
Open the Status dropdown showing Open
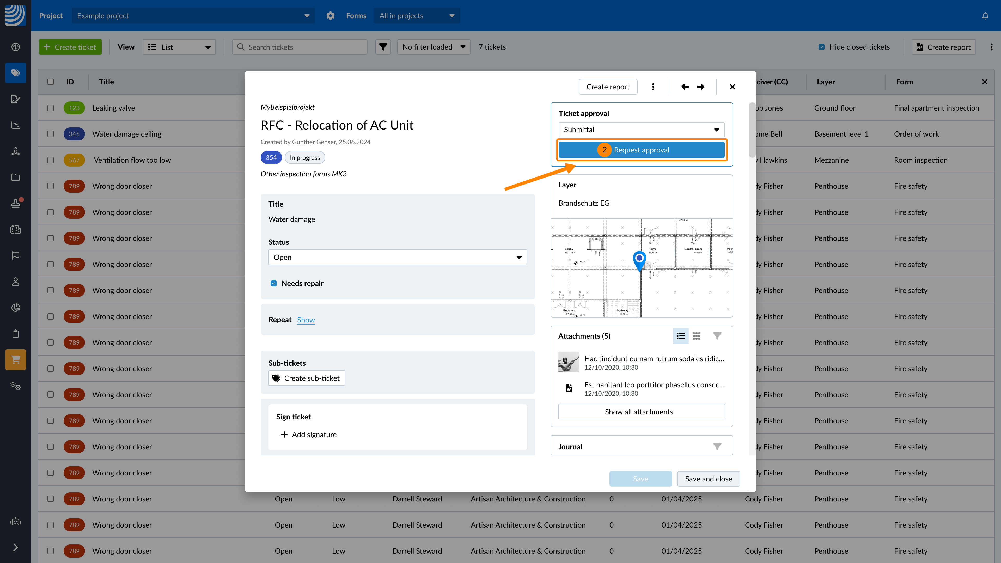[x=397, y=257]
